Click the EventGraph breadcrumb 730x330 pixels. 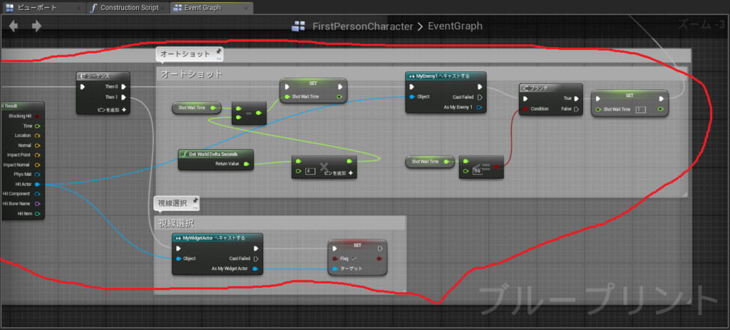coord(455,26)
